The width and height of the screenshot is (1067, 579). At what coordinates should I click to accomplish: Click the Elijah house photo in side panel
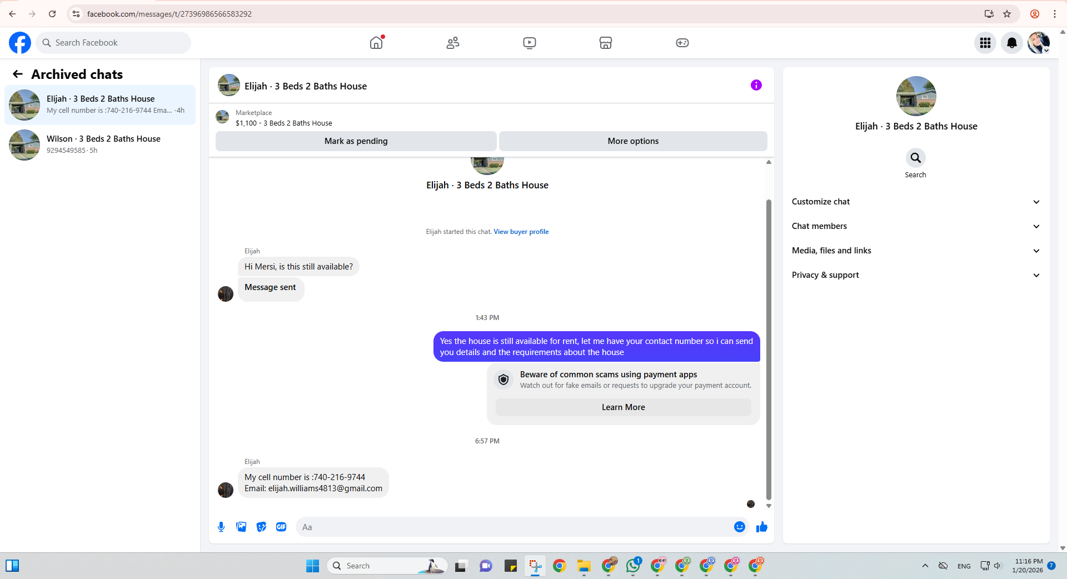point(916,96)
